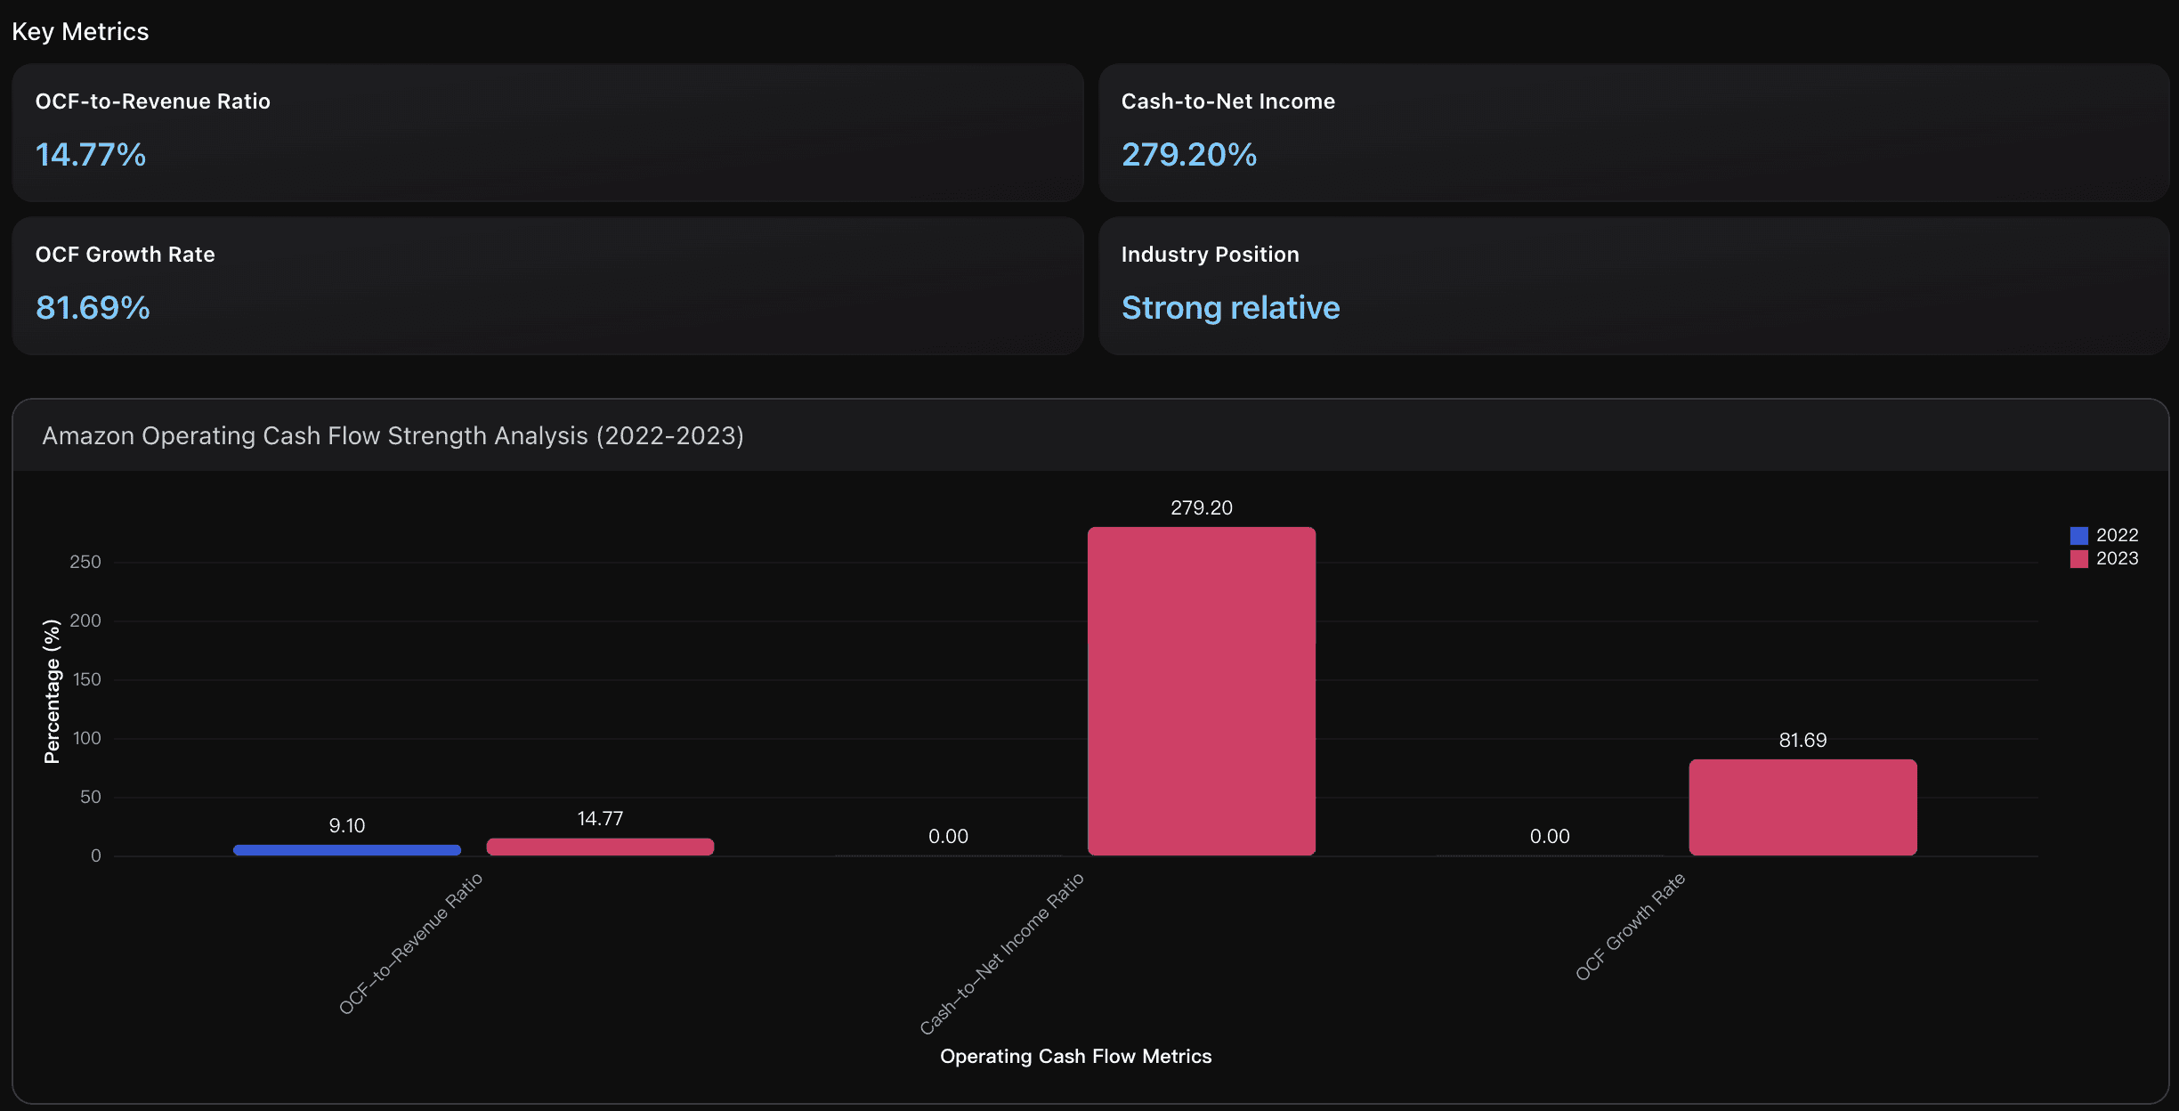Click the 14.77 bar data label

coord(600,818)
